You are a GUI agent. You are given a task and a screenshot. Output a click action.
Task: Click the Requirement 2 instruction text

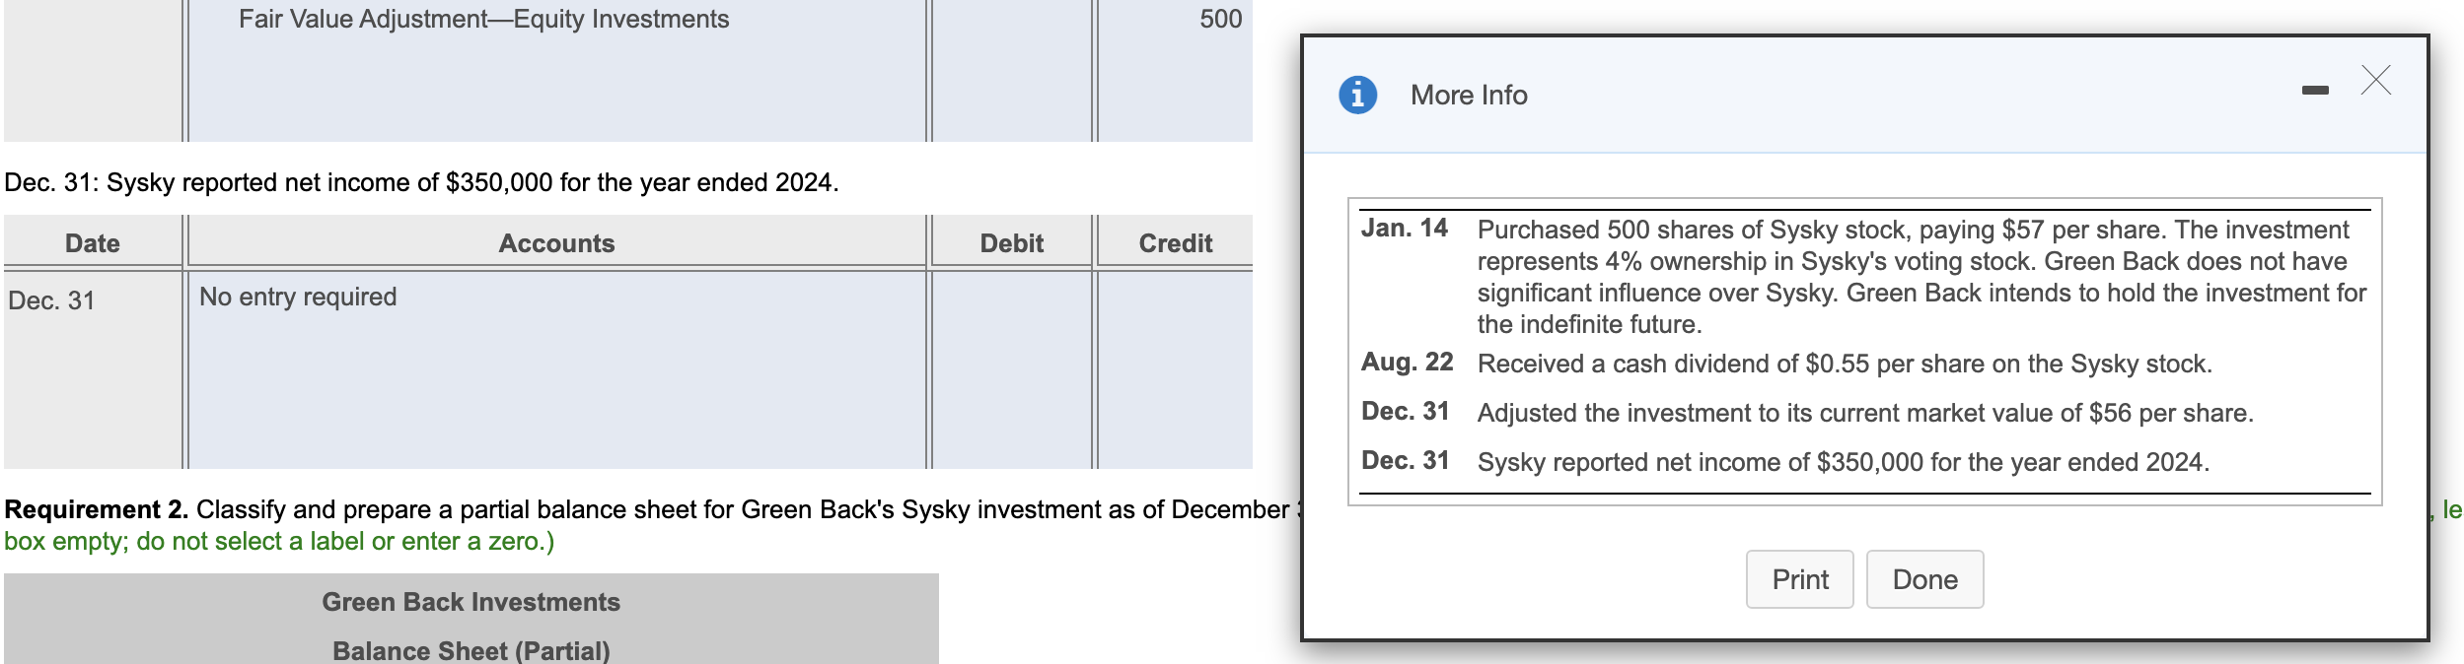646,525
